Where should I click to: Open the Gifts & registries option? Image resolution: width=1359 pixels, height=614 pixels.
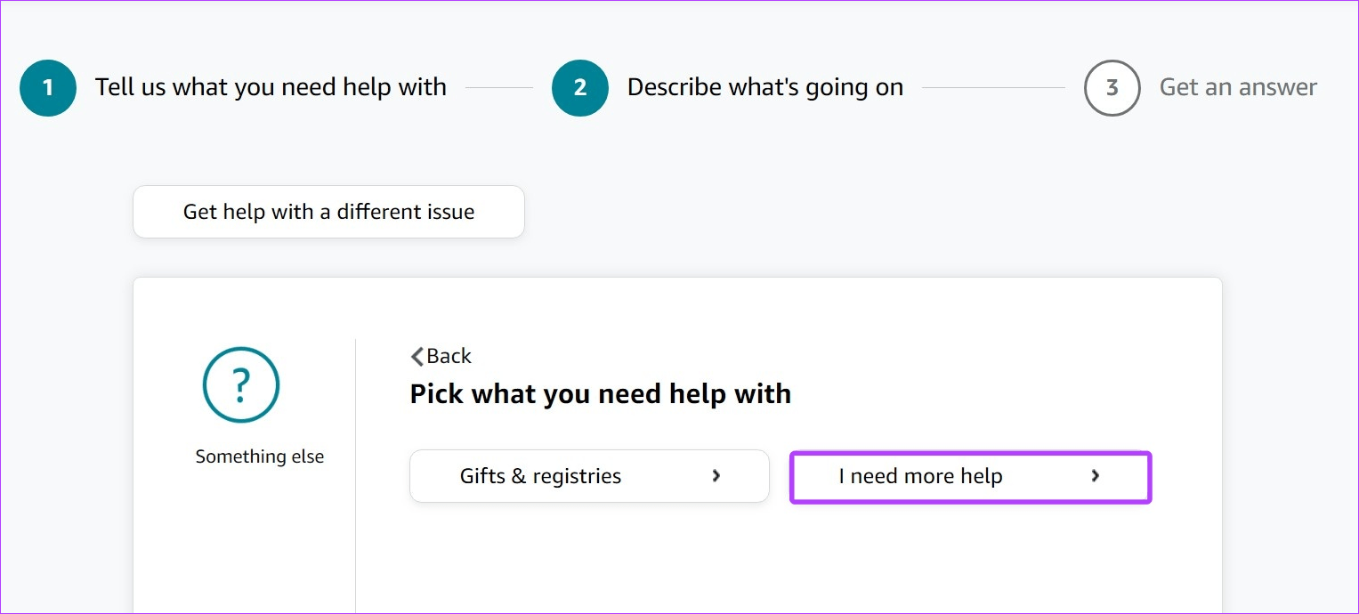[588, 476]
